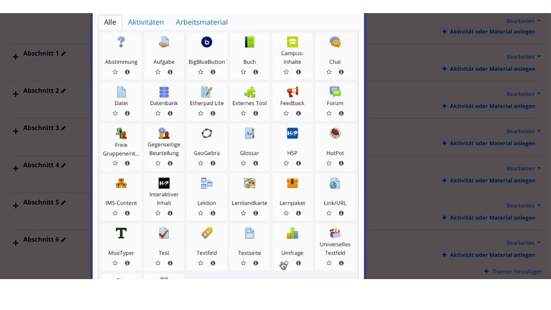The width and height of the screenshot is (551, 310).
Task: Mark Umfrage as favorite with star
Action: point(286,263)
